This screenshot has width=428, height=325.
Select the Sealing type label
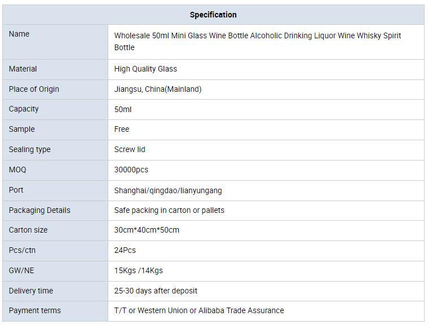(30, 149)
